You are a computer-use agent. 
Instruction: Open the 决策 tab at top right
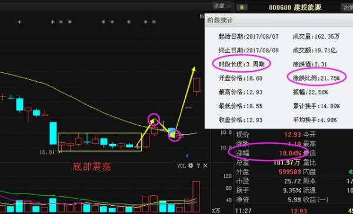(x=348, y=8)
